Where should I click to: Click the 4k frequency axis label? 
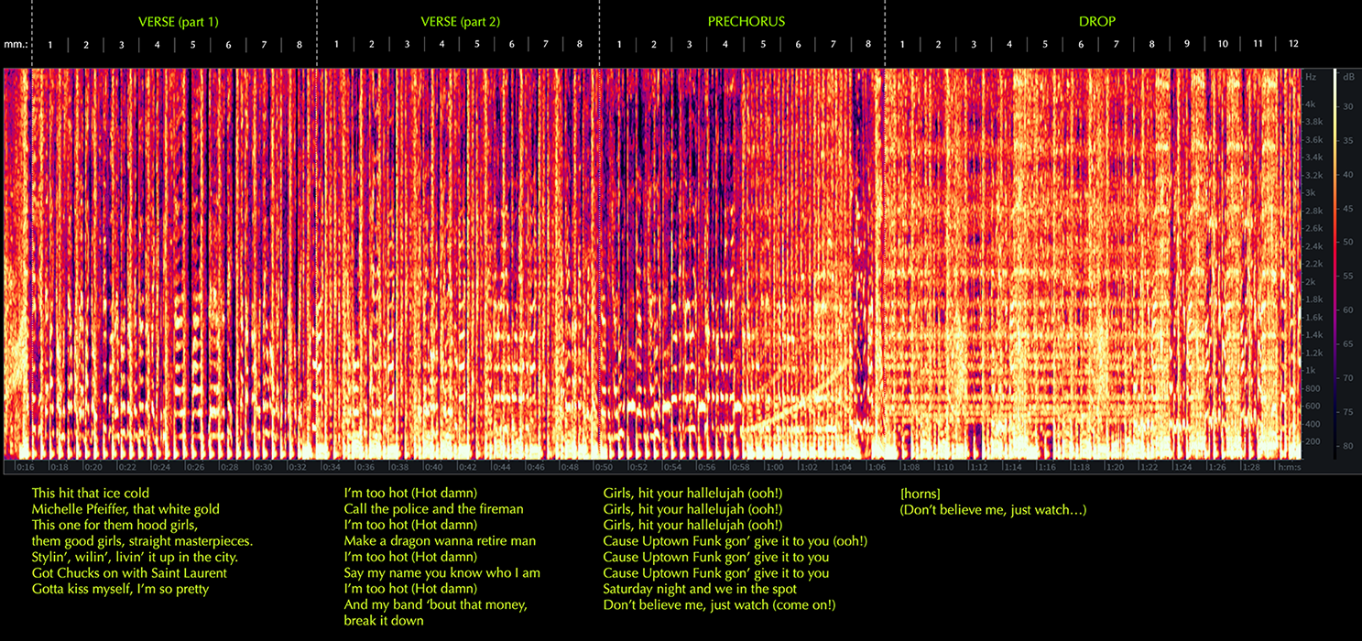[1311, 104]
